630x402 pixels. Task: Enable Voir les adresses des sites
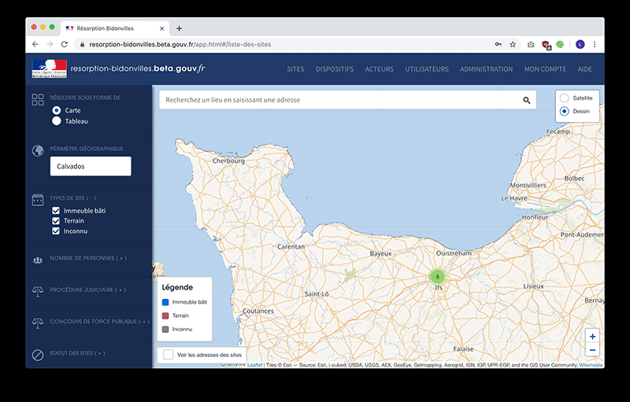(169, 355)
